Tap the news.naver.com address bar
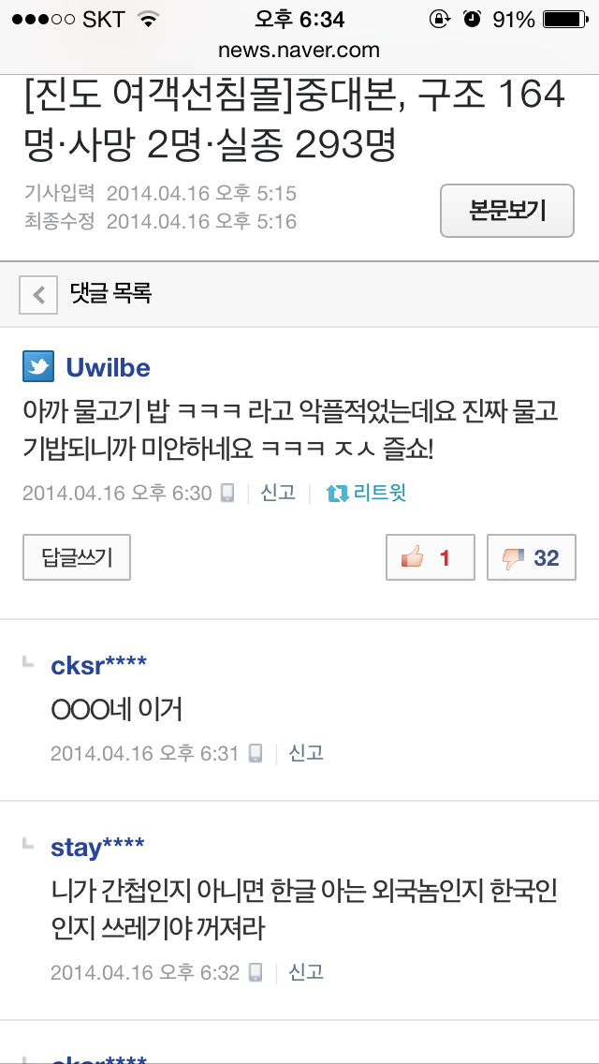 (x=299, y=51)
